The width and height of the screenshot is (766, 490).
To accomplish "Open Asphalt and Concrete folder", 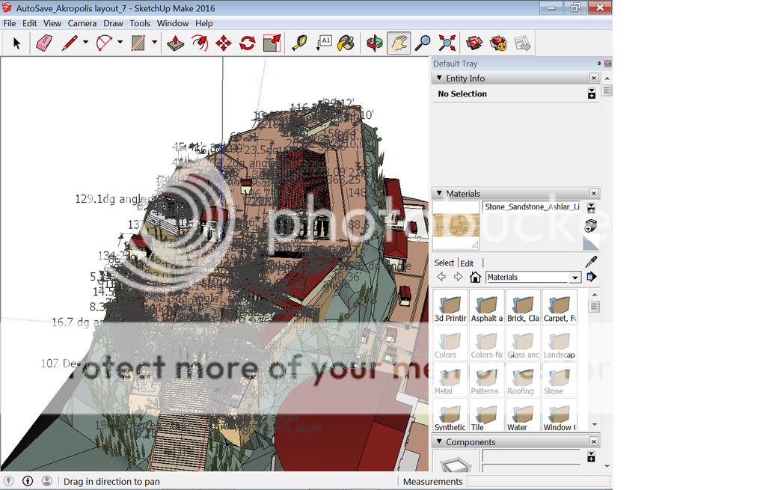I will (486, 306).
